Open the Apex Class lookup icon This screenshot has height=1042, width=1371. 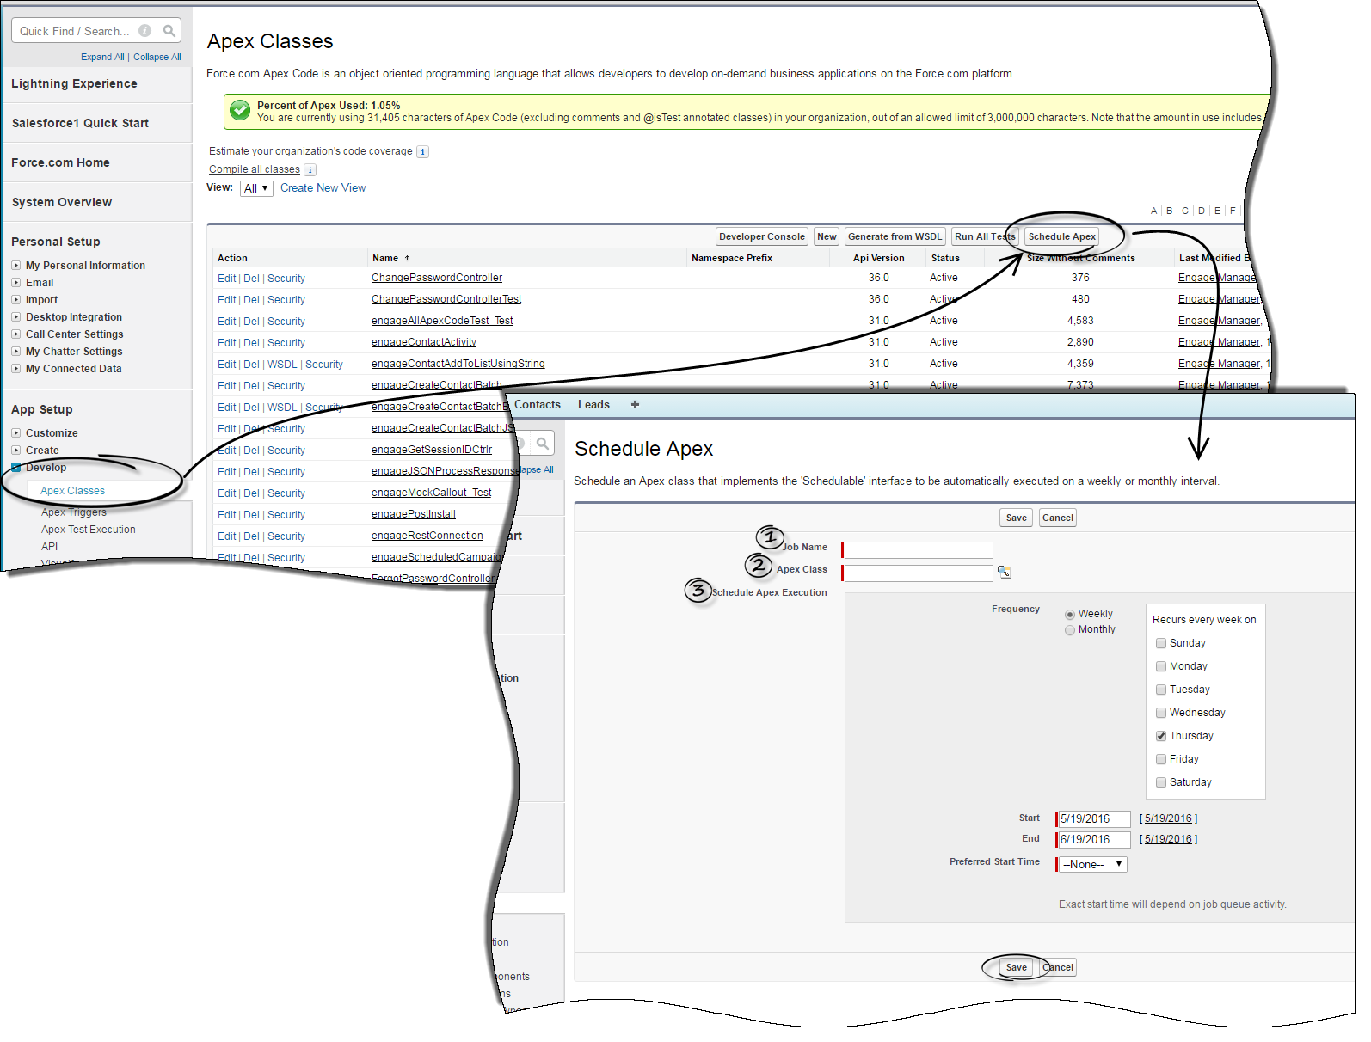(x=1004, y=572)
